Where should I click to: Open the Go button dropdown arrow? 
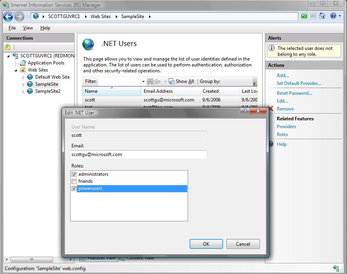tap(165, 82)
